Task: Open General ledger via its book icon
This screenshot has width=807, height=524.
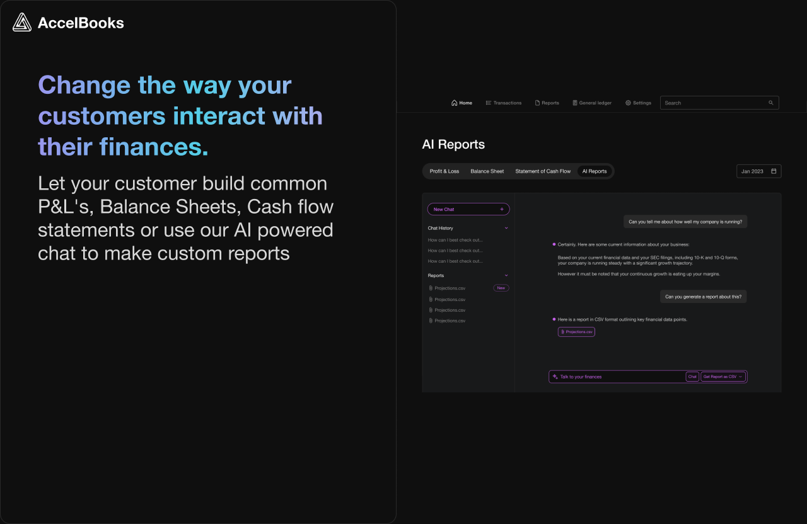Action: point(575,103)
